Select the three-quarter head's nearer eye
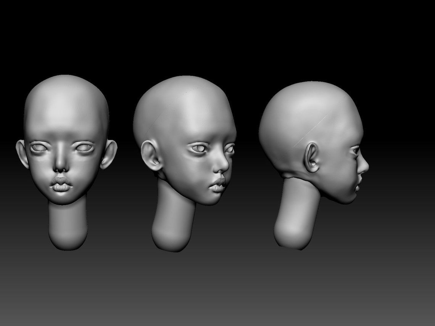The width and height of the screenshot is (435, 326). [199, 149]
